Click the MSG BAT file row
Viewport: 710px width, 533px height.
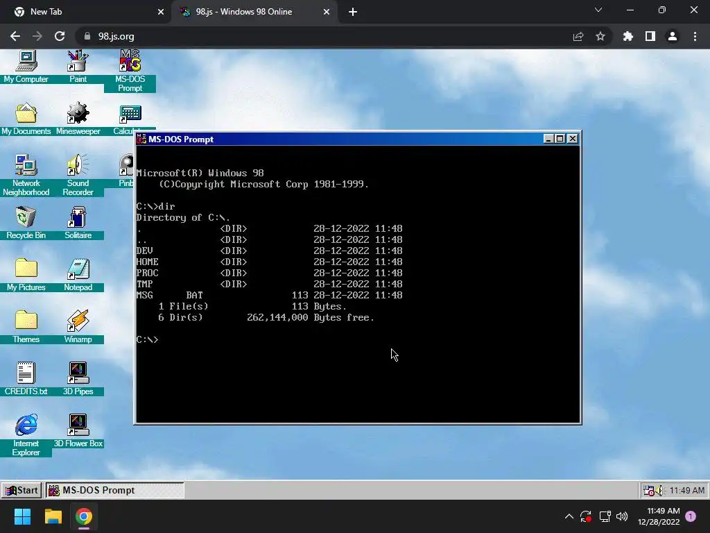click(270, 295)
